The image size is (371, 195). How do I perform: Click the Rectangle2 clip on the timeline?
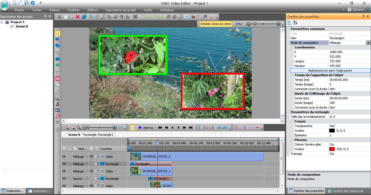click(x=160, y=179)
